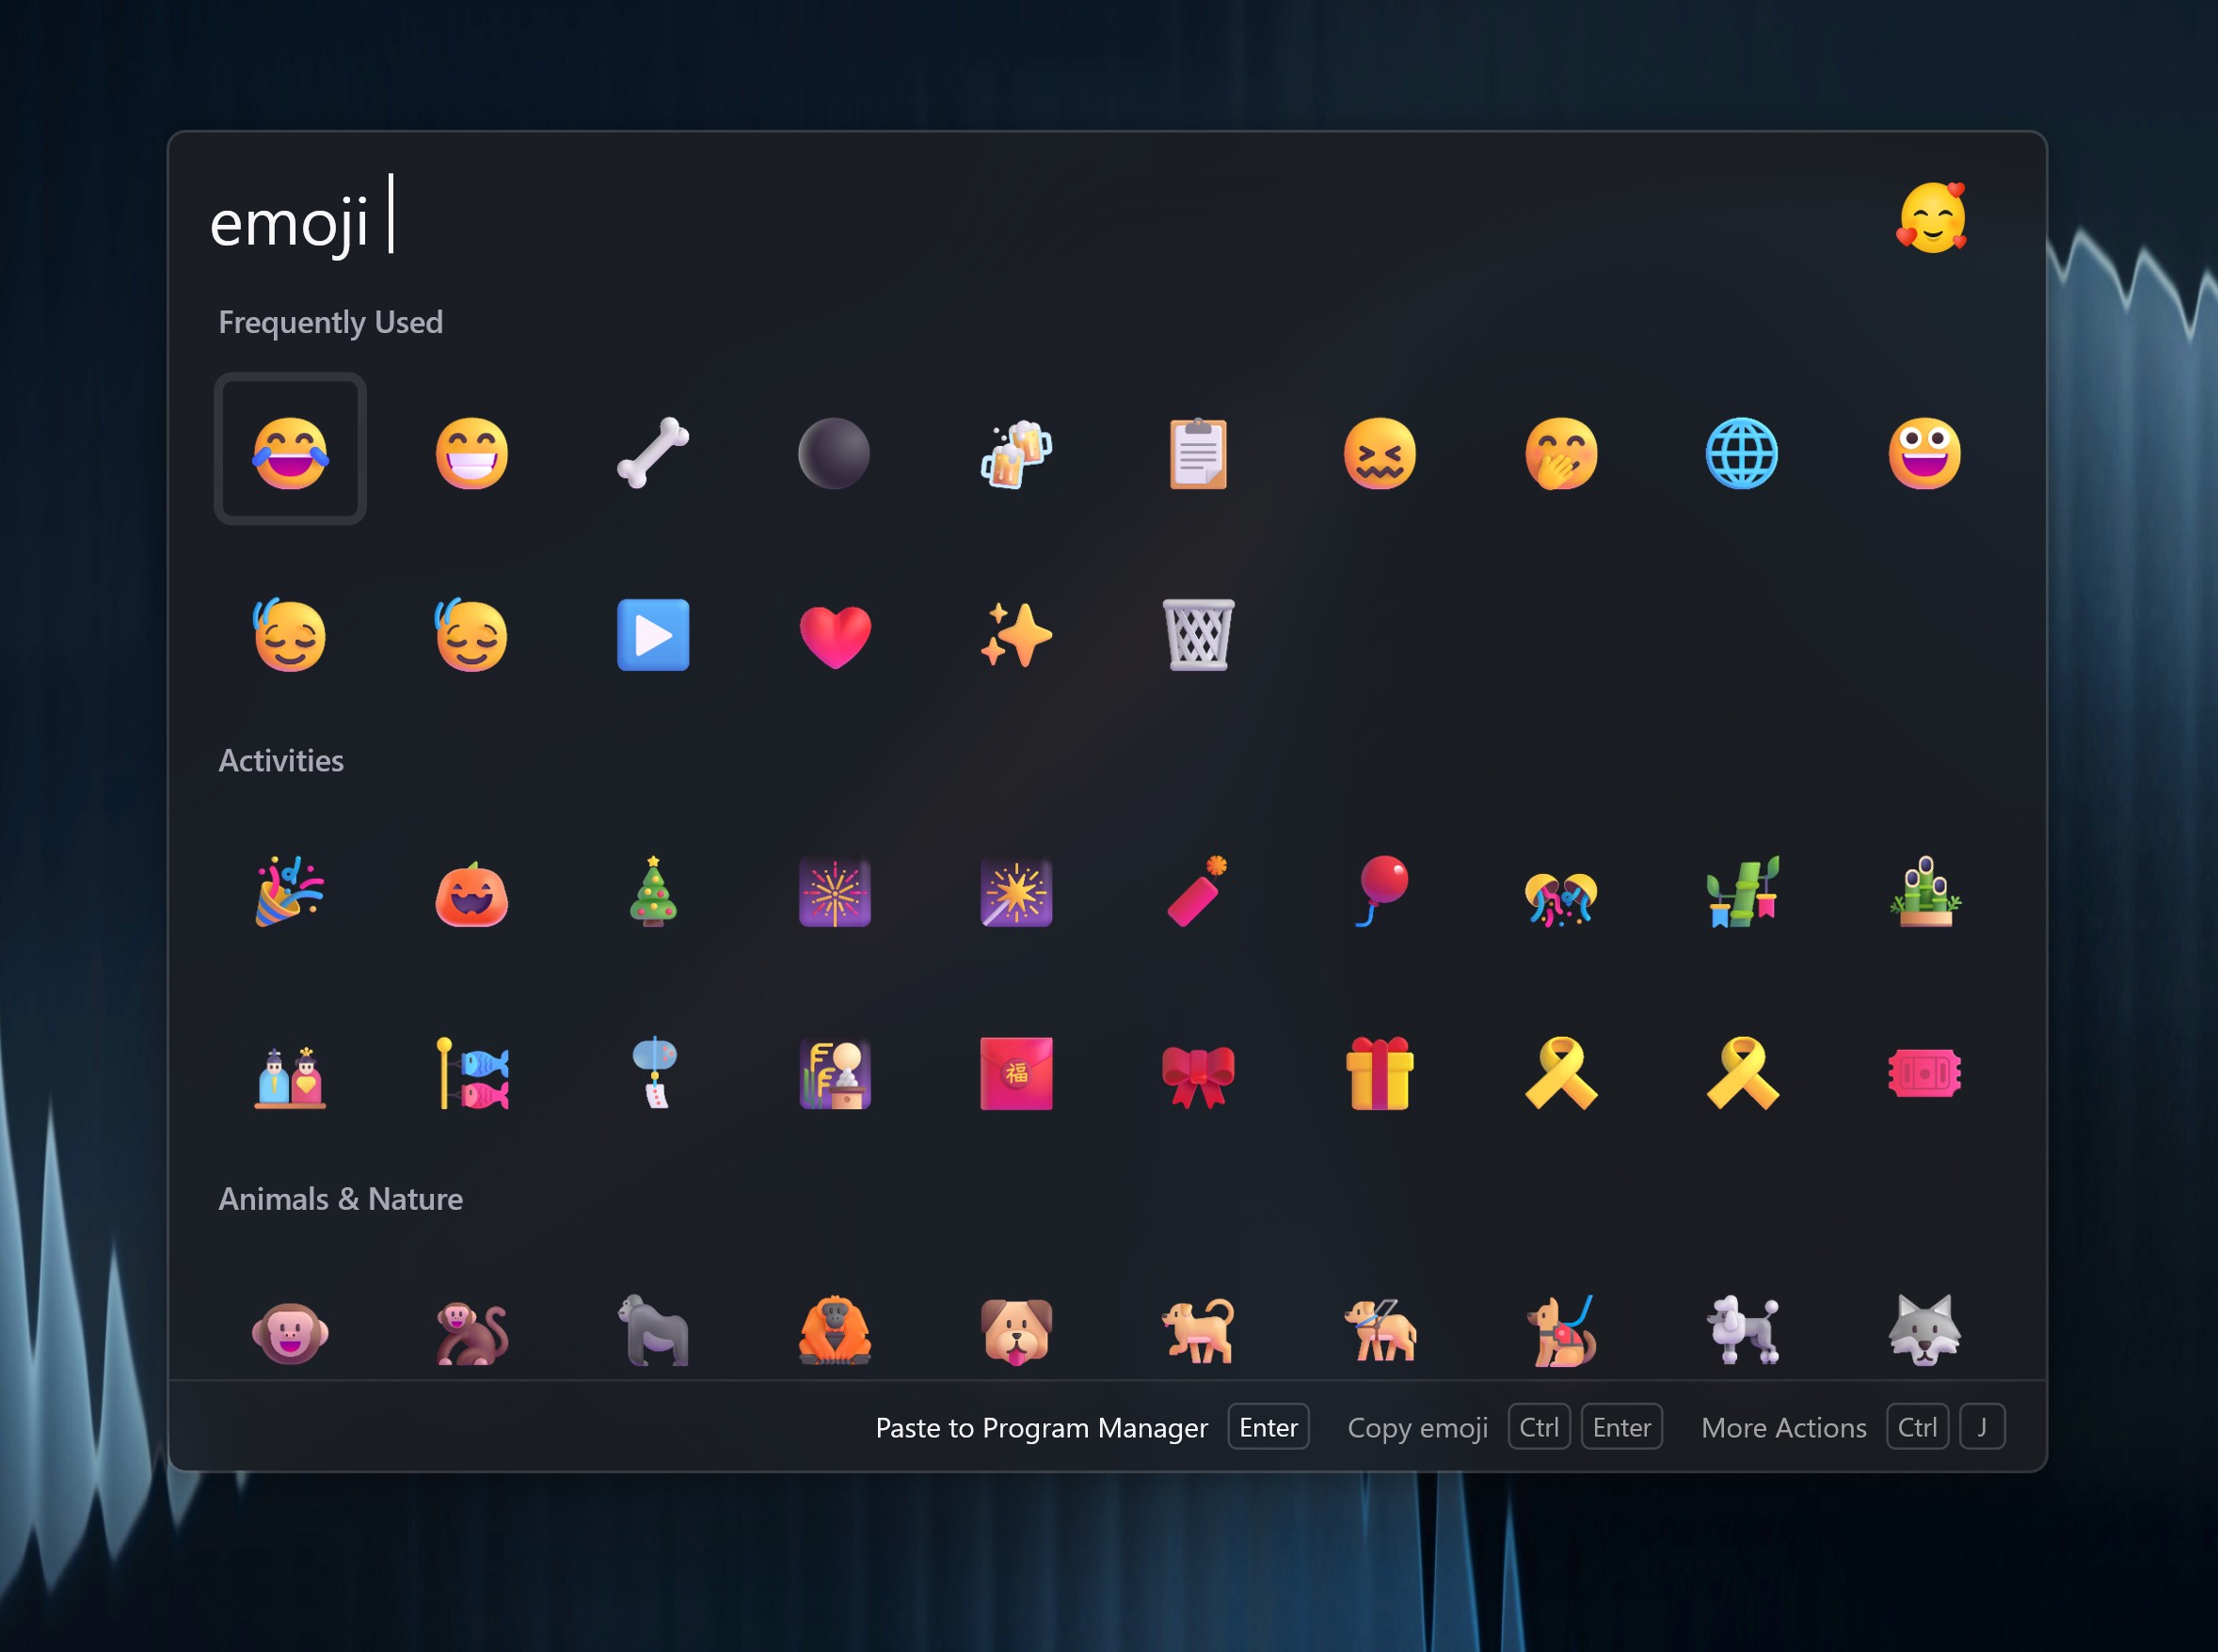This screenshot has height=1652, width=2218.
Task: Select the confetti ball emoji
Action: [x=1561, y=898]
